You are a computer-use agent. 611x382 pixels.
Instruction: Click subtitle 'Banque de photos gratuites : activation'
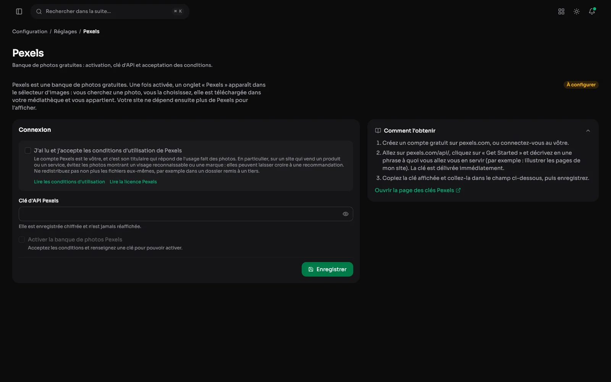[x=112, y=65]
